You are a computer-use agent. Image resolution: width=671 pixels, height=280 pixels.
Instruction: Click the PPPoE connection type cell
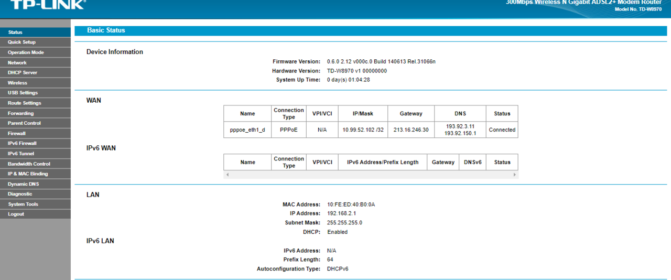click(289, 130)
